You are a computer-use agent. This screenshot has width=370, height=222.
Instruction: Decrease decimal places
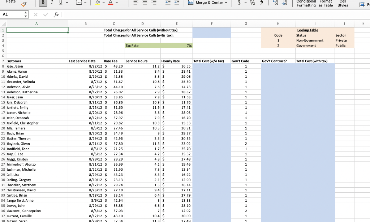284,3
